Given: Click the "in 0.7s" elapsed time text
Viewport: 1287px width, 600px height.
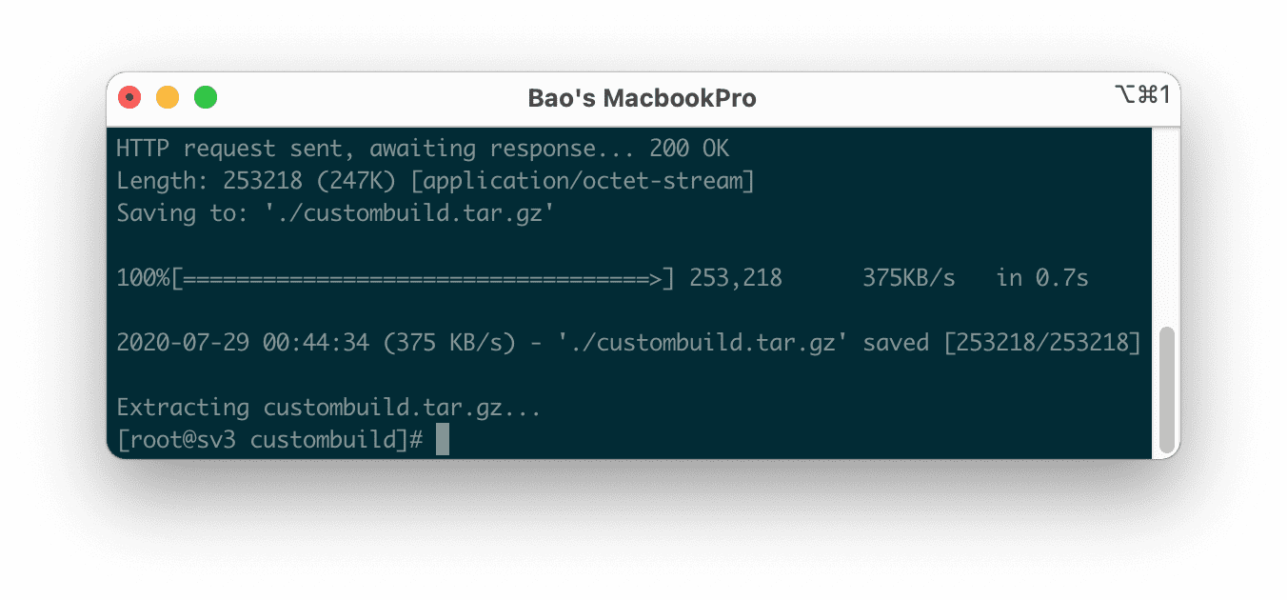Looking at the screenshot, I should [x=1042, y=278].
